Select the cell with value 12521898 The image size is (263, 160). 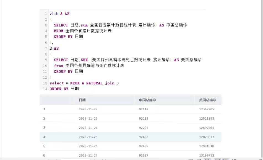pyautogui.click(x=207, y=119)
